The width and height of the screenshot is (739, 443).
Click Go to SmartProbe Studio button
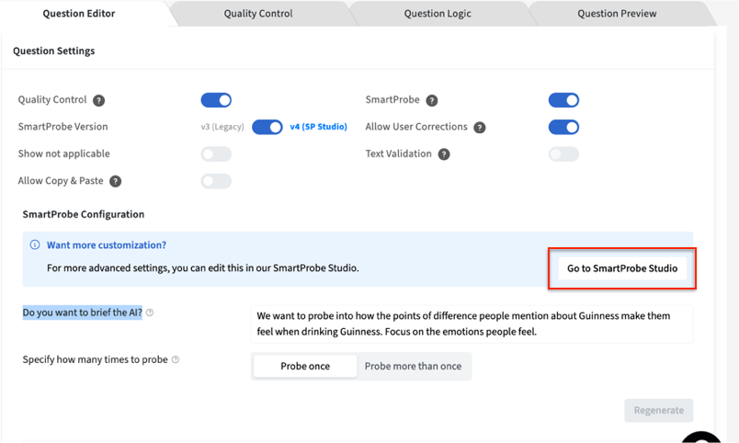622,268
